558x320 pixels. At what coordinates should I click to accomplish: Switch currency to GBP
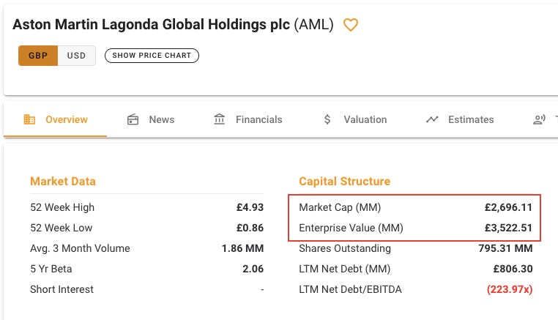(38, 56)
